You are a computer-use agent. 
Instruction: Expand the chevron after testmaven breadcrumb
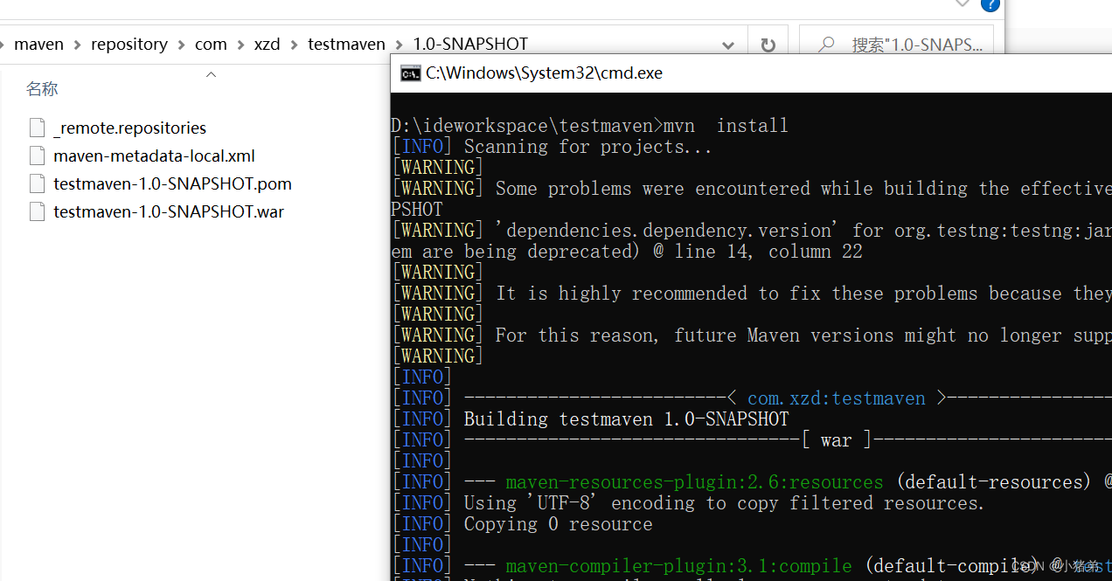[400, 45]
